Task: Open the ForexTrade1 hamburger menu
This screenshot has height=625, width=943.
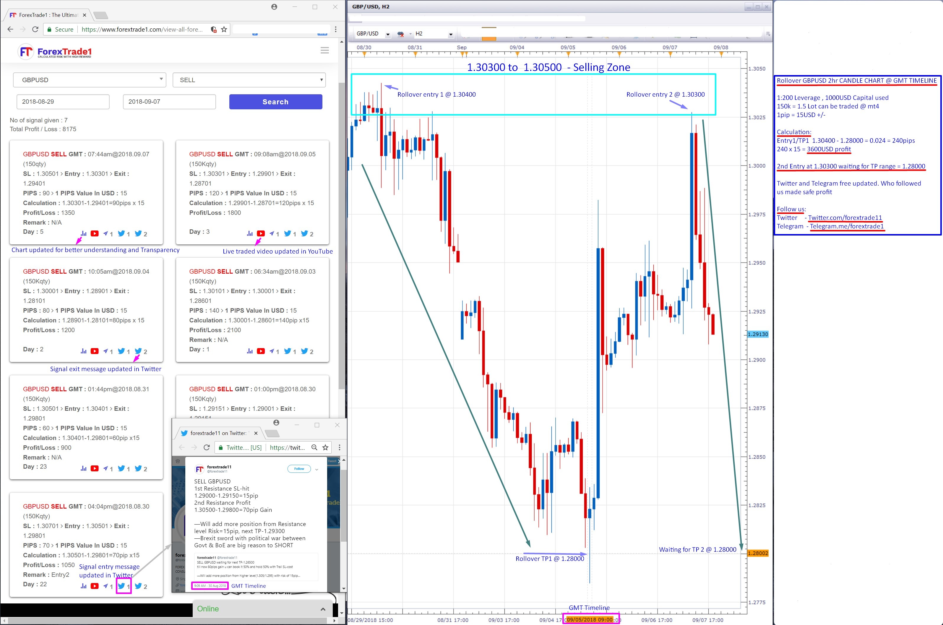Action: pos(325,50)
